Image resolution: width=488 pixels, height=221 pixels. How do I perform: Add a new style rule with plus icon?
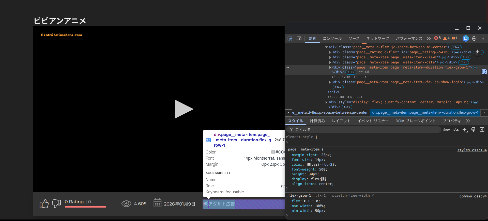pyautogui.click(x=465, y=130)
